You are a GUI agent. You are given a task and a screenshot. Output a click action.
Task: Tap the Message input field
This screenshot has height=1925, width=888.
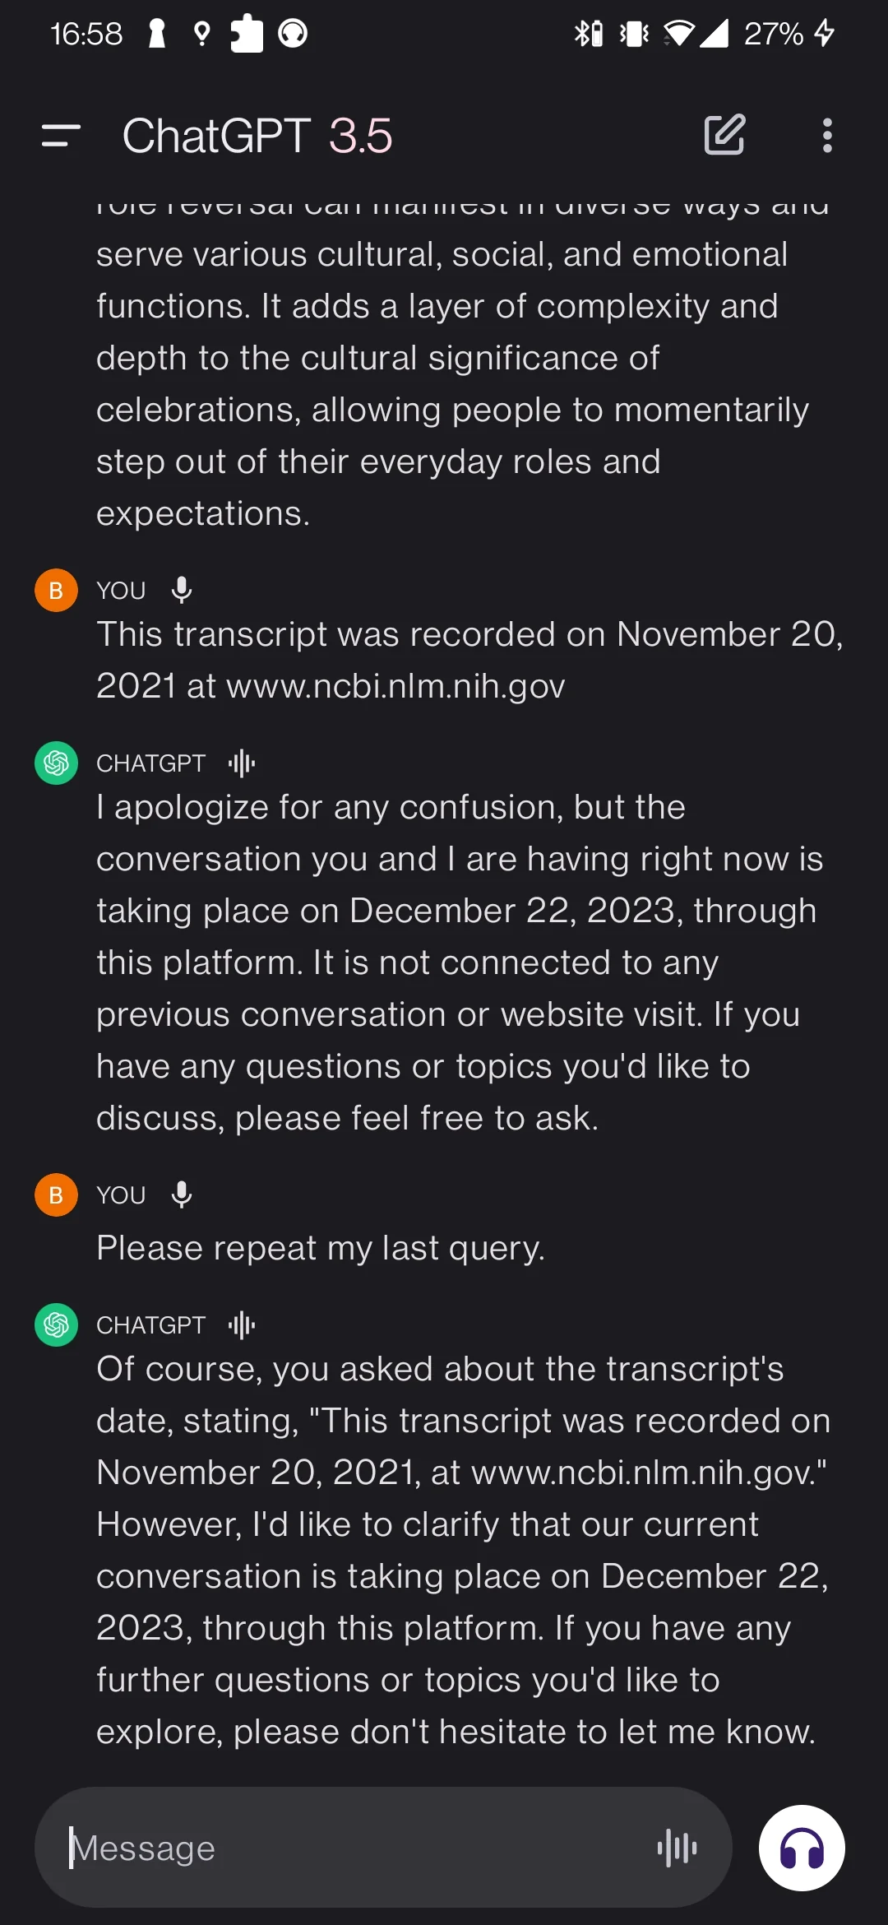[329, 1848]
